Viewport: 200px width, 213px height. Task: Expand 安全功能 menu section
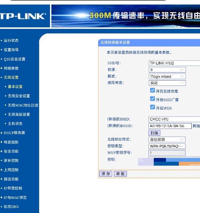click(x=11, y=151)
